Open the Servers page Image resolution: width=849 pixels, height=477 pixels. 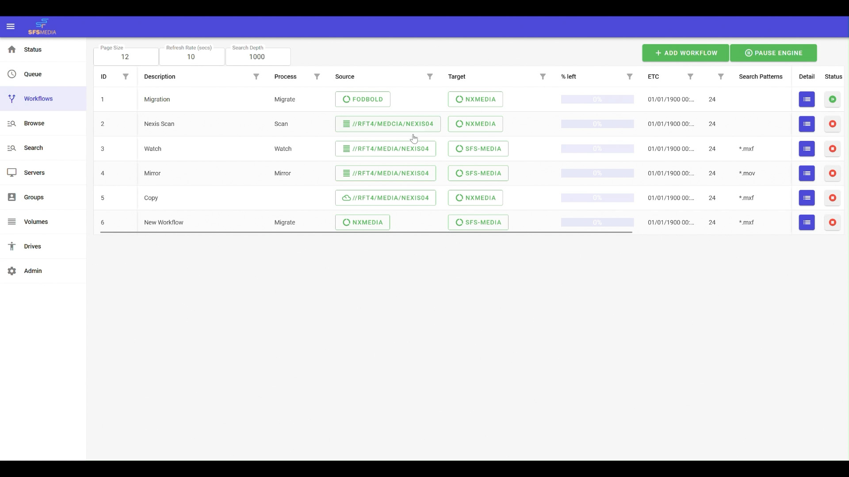tap(43, 173)
